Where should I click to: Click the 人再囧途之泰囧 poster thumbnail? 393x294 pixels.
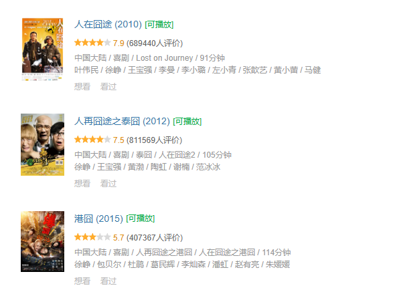(x=42, y=144)
